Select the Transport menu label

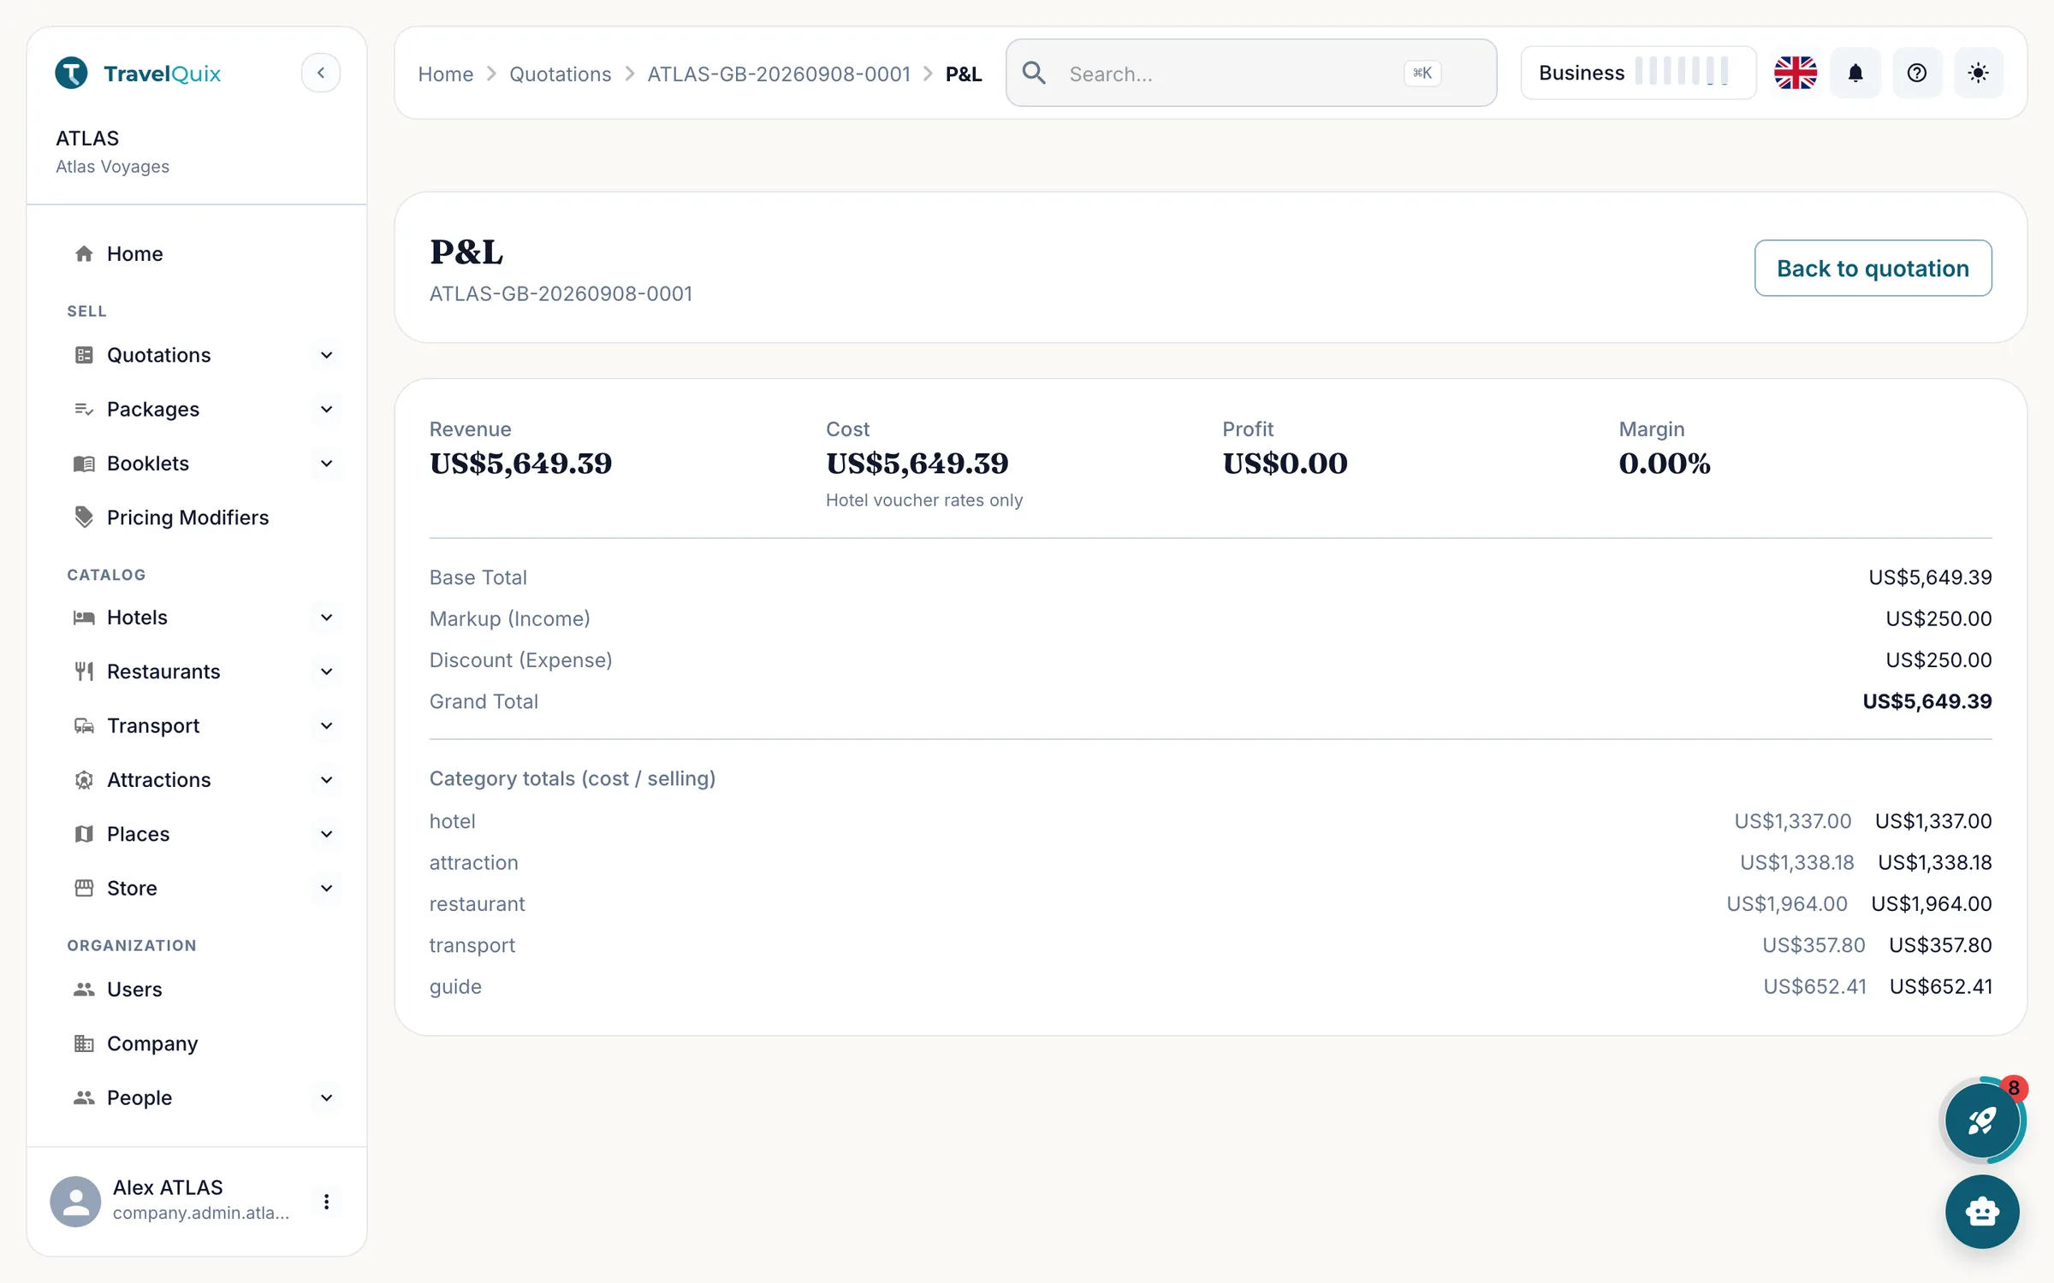tap(153, 725)
